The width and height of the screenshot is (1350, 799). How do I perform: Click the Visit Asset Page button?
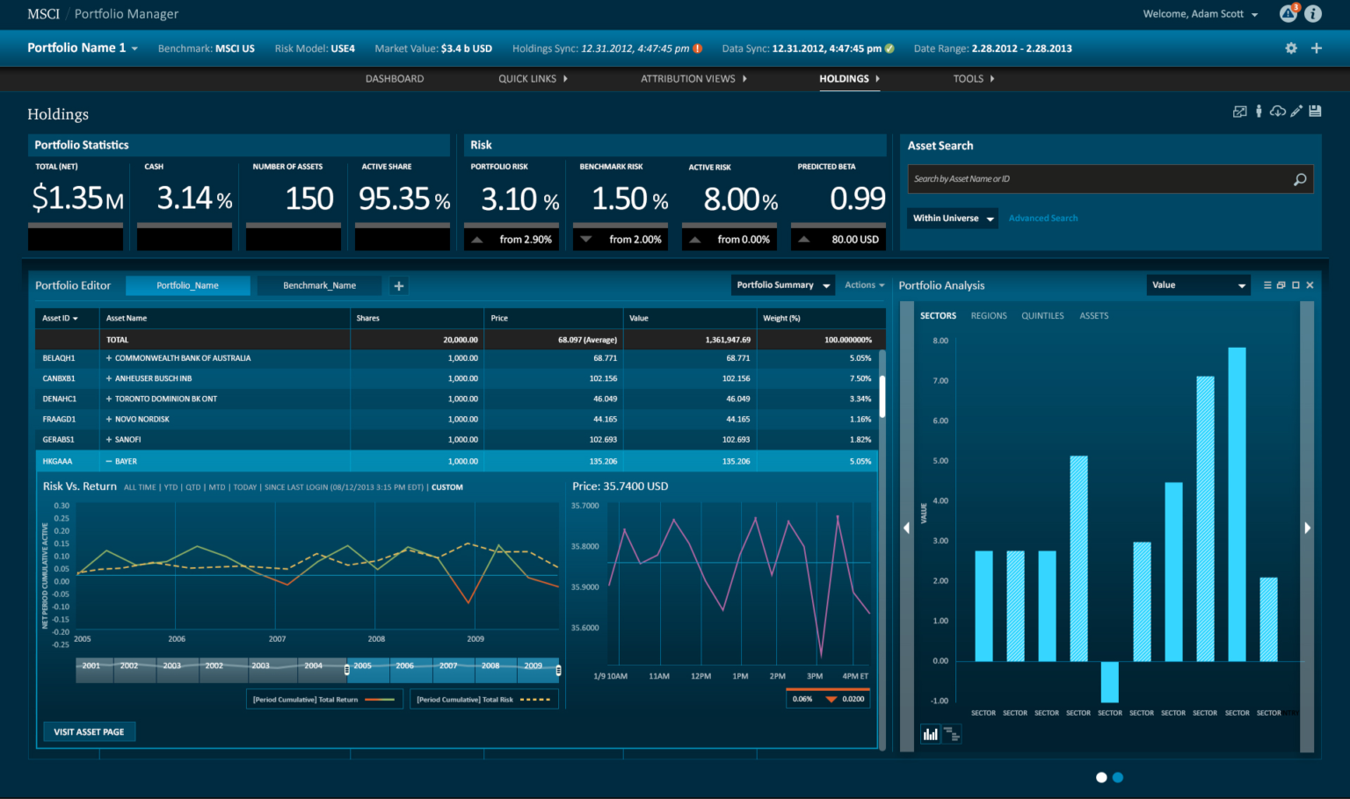point(89,731)
